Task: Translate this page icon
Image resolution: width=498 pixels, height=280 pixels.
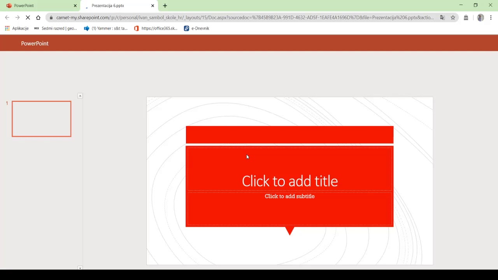Action: [442, 17]
